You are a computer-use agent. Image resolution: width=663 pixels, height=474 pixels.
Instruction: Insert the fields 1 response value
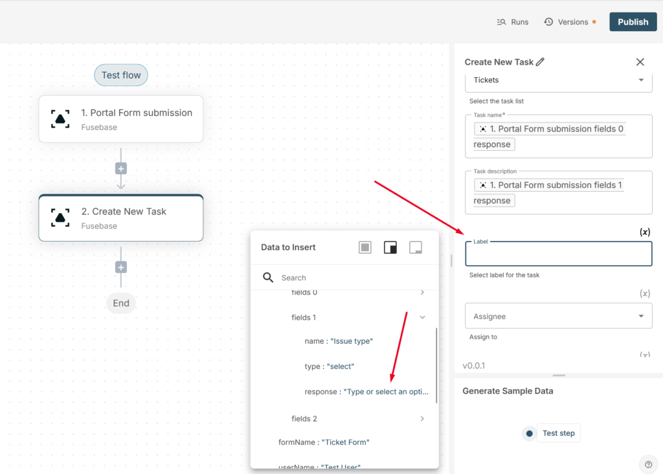point(366,392)
